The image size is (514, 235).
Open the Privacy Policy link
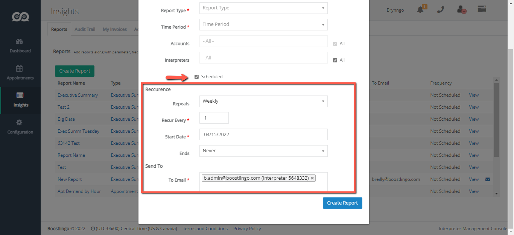click(247, 229)
